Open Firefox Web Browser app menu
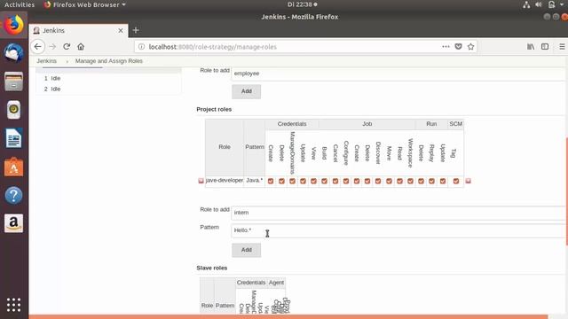The height and width of the screenshot is (319, 568). [x=85, y=4]
